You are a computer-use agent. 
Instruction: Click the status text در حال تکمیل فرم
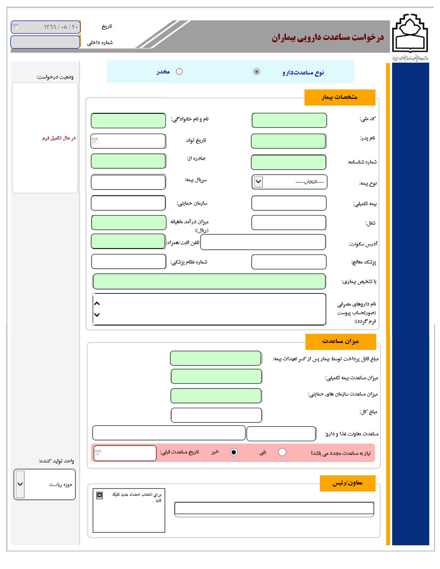point(59,138)
